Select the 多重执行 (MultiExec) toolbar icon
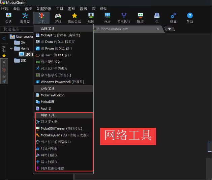This screenshot has width=212, height=180. (124, 18)
